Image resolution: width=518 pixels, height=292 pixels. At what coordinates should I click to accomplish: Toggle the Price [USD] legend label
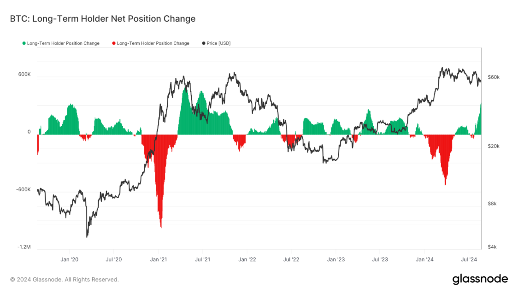[219, 43]
